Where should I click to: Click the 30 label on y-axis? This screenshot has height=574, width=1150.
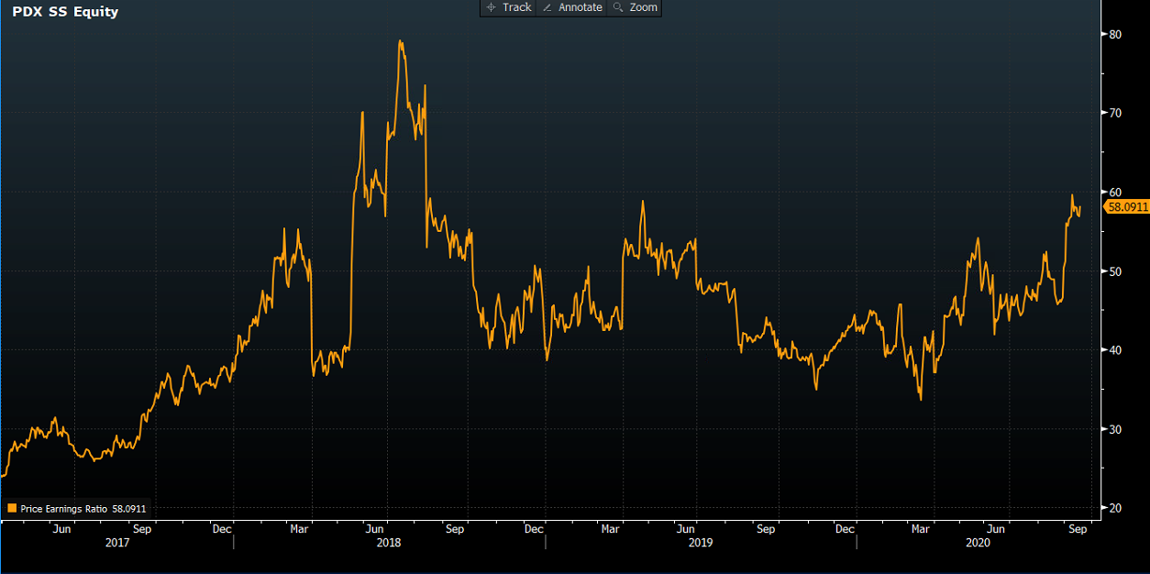click(x=1115, y=429)
